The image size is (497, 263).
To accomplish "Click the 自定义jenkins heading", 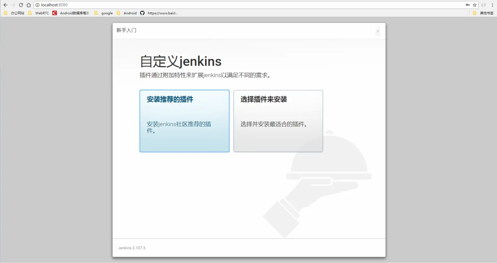I will (181, 62).
